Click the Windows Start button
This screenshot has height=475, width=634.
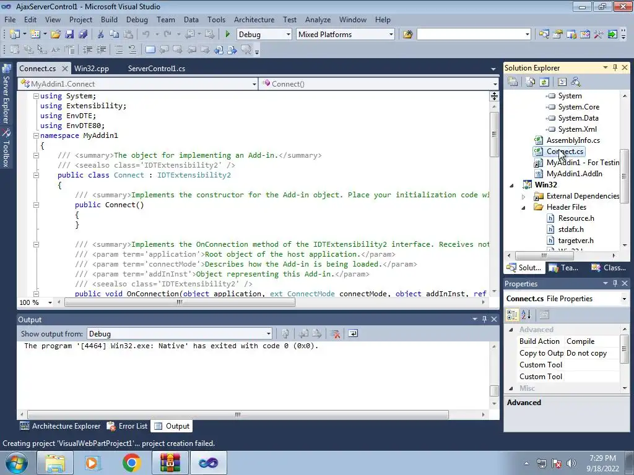click(x=15, y=463)
